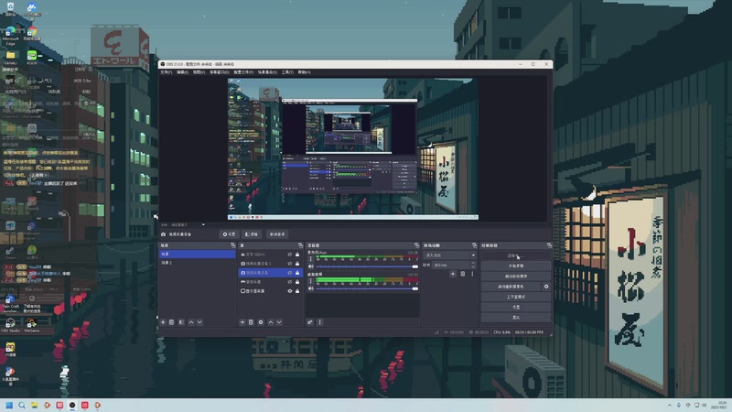This screenshot has width=732, height=412.
Task: Open the Help menu in OBS
Action: [x=304, y=72]
